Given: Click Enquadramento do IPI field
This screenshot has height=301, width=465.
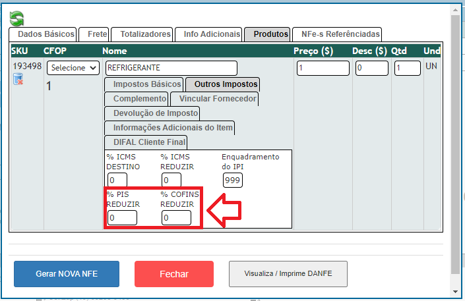Looking at the screenshot, I should (233, 180).
